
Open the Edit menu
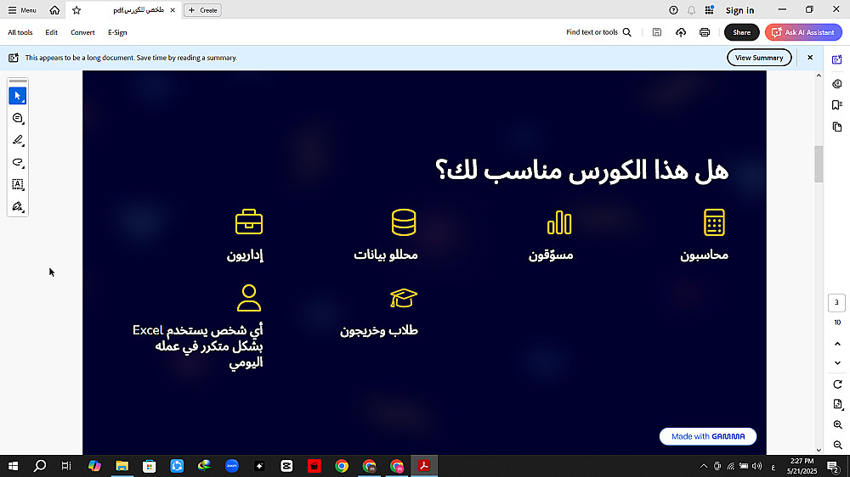click(x=52, y=32)
